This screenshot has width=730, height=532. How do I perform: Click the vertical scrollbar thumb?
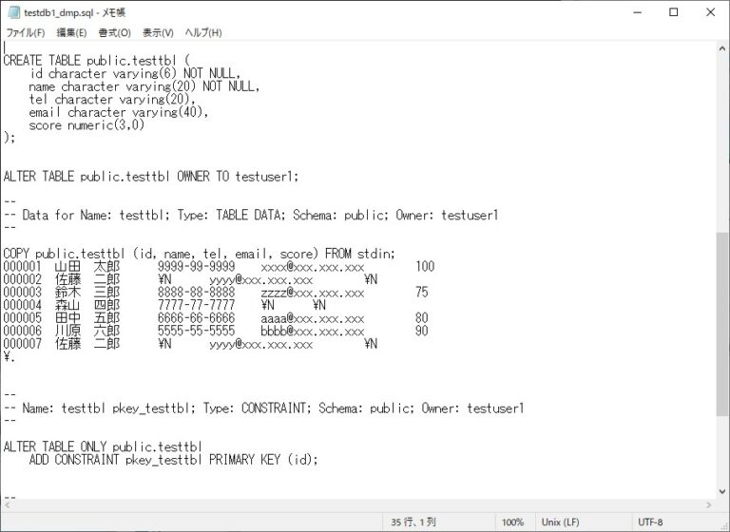coord(722,324)
